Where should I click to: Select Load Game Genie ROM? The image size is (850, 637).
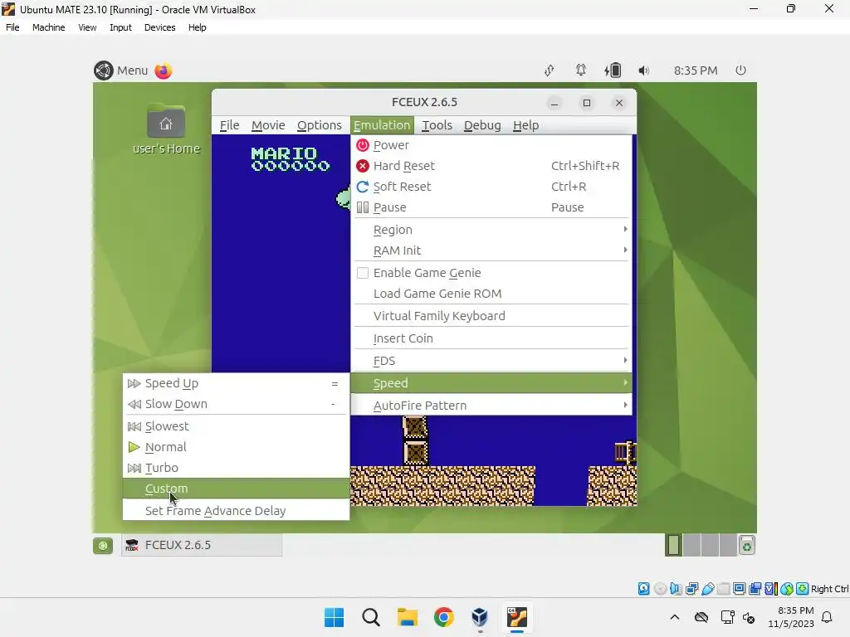coord(491,294)
